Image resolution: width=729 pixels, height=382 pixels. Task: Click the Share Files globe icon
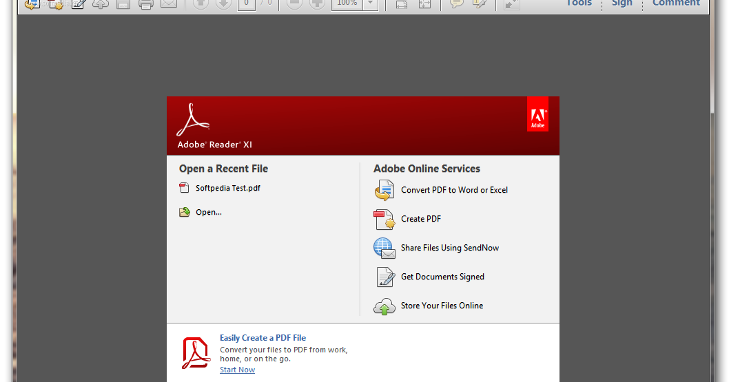tap(384, 248)
